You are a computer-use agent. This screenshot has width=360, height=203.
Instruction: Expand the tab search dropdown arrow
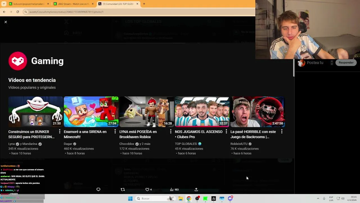point(4,4)
